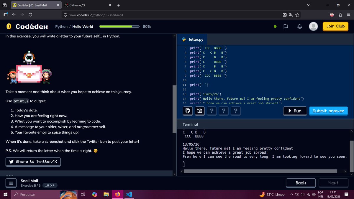This screenshot has height=199, width=354.
Task: Click the Codédex coin logo icon
Action: click(9, 27)
